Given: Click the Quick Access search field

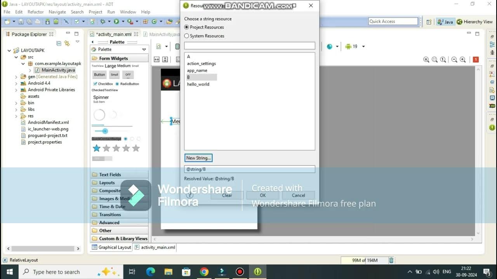Looking at the screenshot, I should tap(393, 22).
